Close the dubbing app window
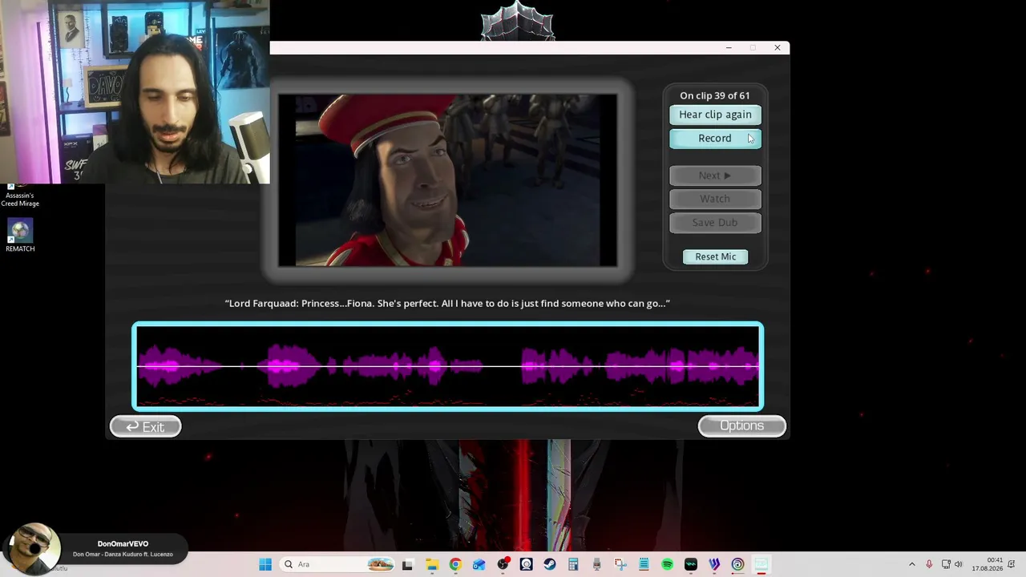1026x577 pixels. coord(777,48)
